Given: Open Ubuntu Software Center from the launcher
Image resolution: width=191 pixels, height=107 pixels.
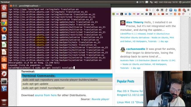Looking at the screenshot, I should (4, 59).
